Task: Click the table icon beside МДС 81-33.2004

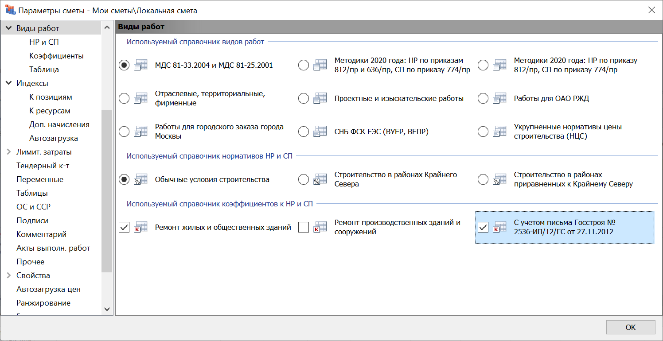Action: 140,65
